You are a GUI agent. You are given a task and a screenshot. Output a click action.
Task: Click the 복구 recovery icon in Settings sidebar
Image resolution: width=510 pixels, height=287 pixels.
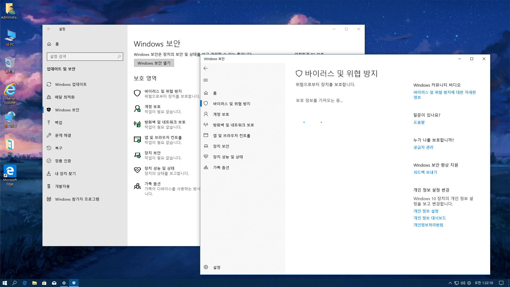point(49,148)
